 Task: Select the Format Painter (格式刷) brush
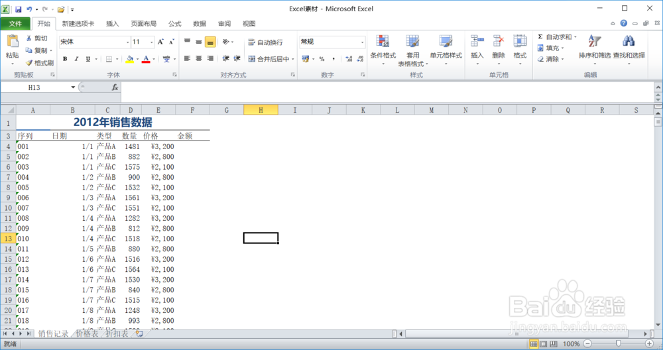(x=29, y=62)
